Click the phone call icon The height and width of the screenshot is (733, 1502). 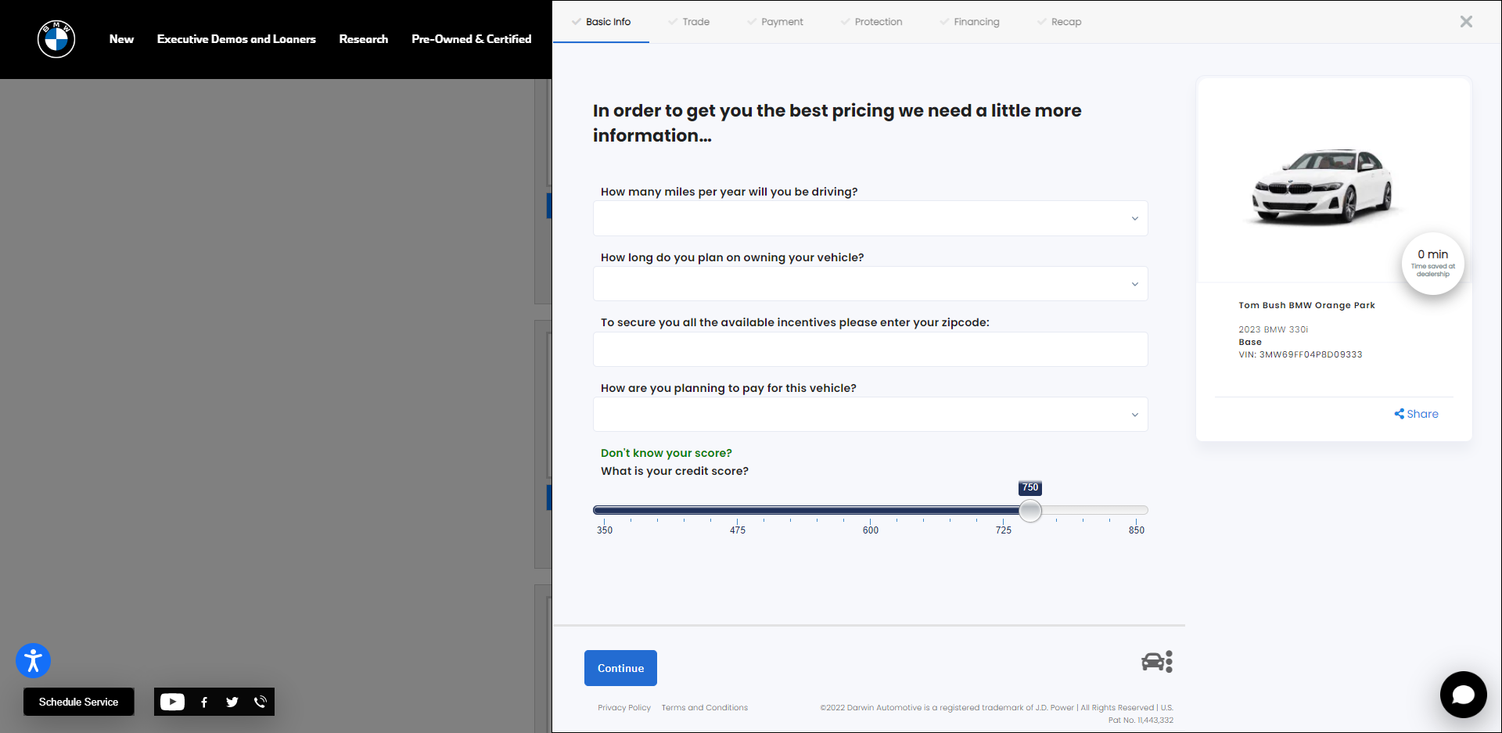tap(261, 702)
